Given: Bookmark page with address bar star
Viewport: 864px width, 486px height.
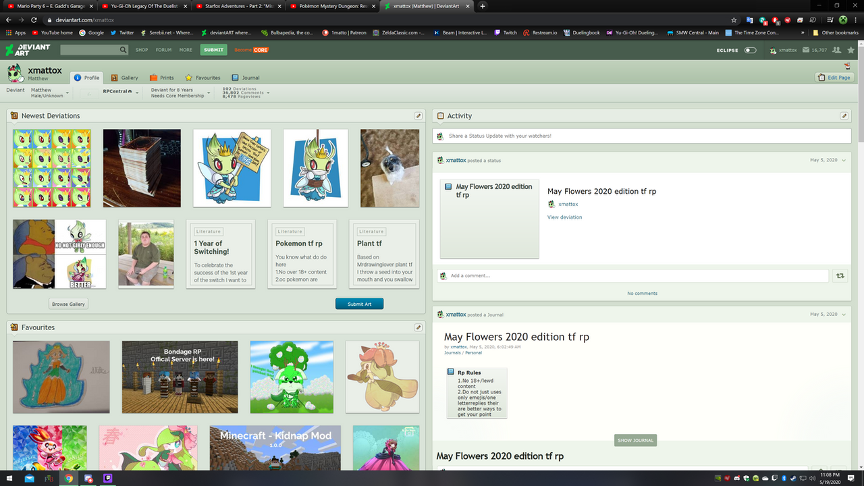Looking at the screenshot, I should (734, 20).
